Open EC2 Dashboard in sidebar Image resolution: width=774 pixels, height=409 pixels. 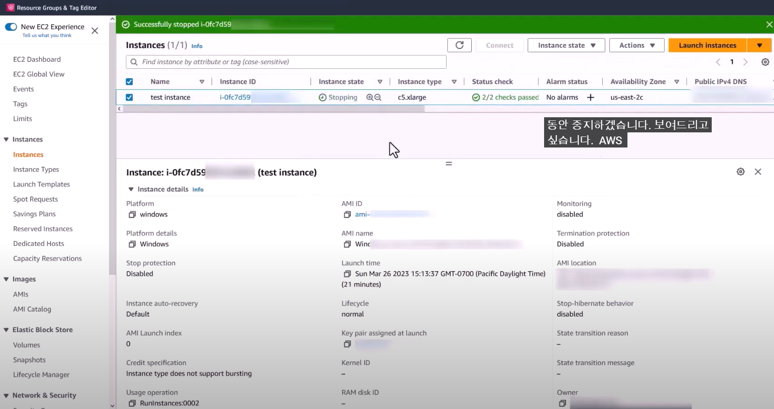[x=37, y=60]
